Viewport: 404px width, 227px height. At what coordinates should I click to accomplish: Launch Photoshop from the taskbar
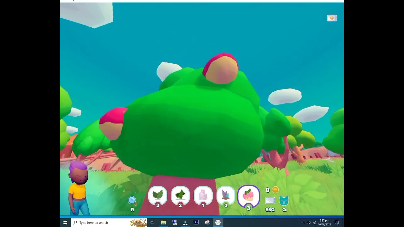[196, 223]
